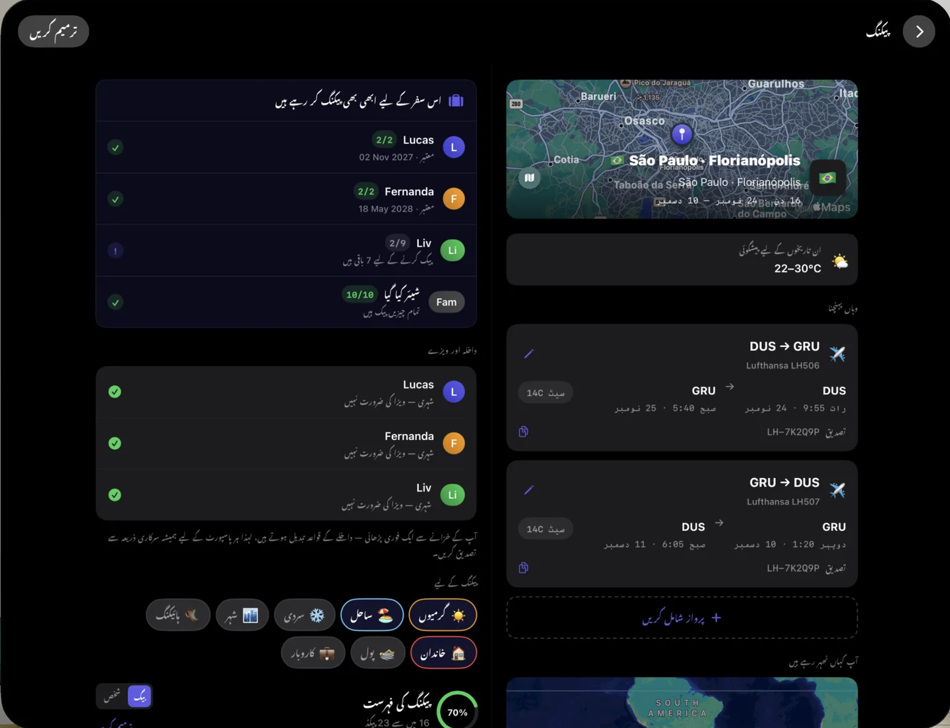This screenshot has width=950, height=728.
Task: Open the South America stay map
Action: 682,703
